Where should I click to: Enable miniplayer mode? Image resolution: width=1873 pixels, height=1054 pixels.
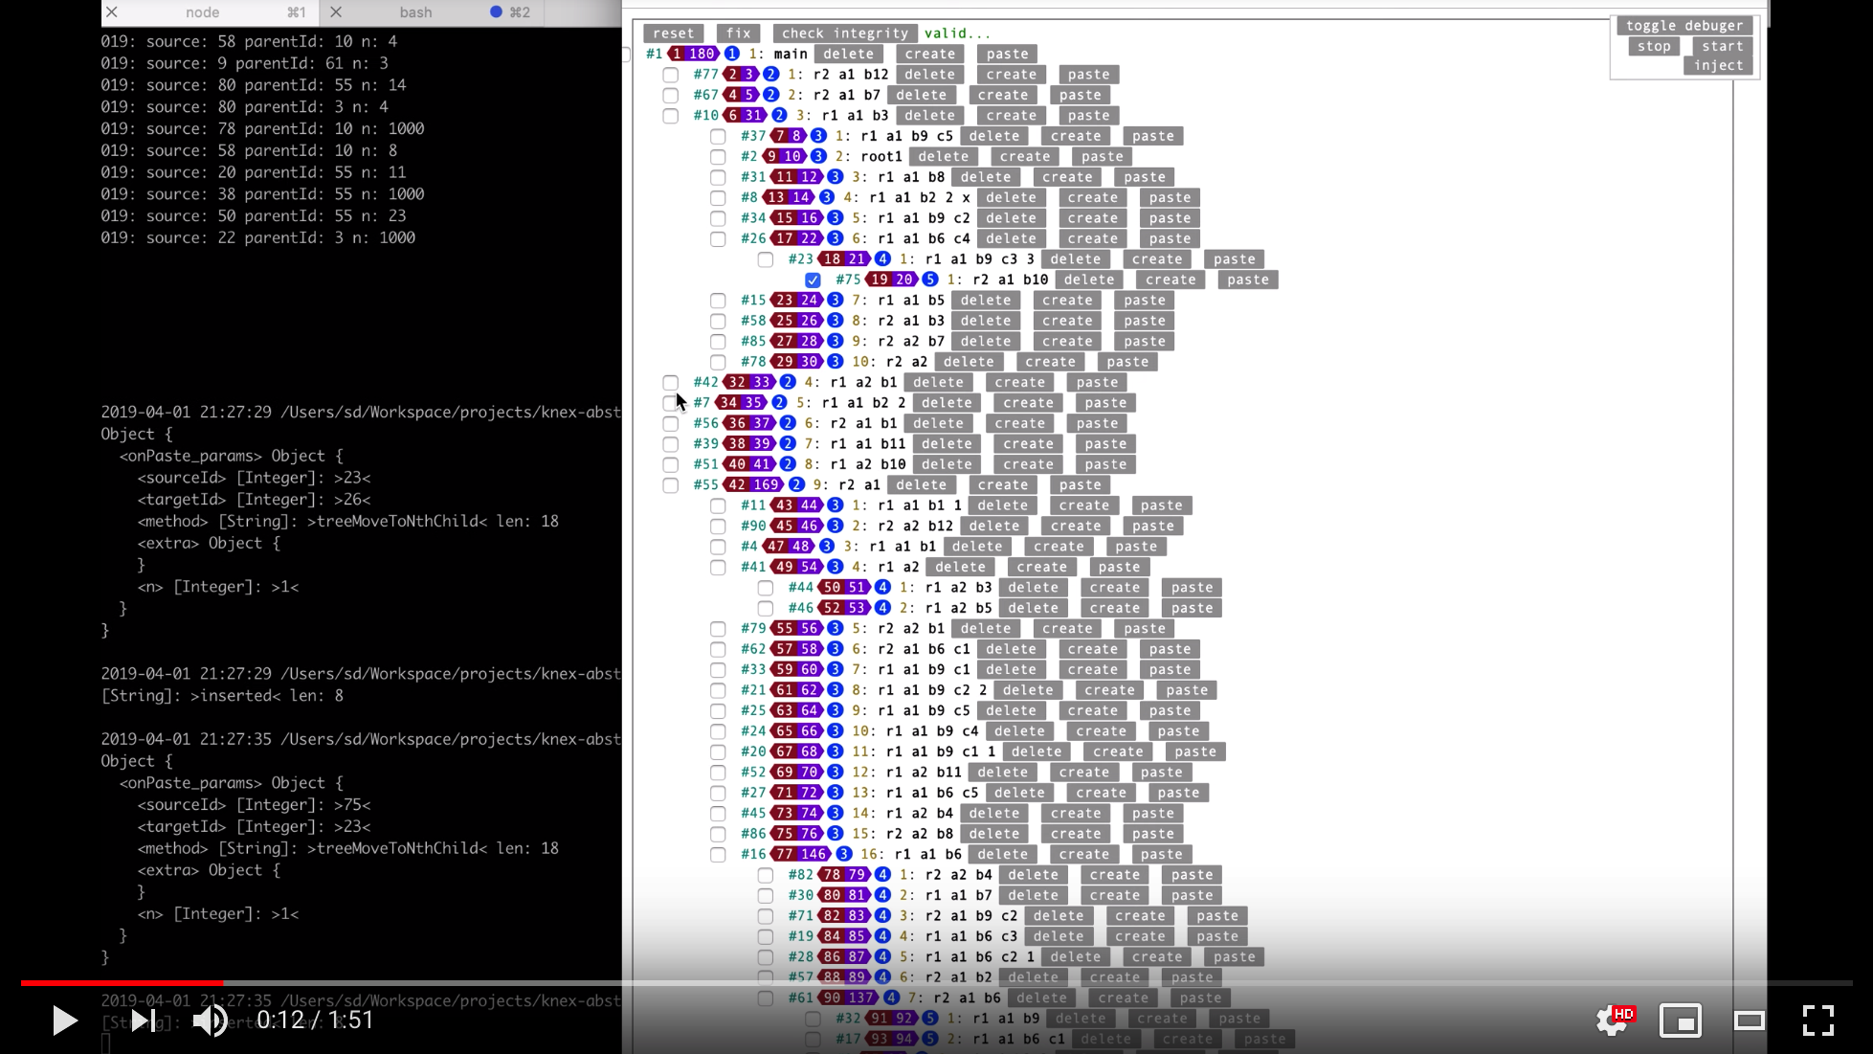point(1681,1020)
